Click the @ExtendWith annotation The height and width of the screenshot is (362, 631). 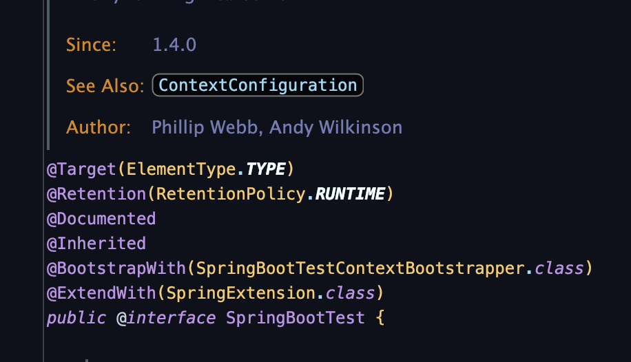pyautogui.click(x=101, y=293)
